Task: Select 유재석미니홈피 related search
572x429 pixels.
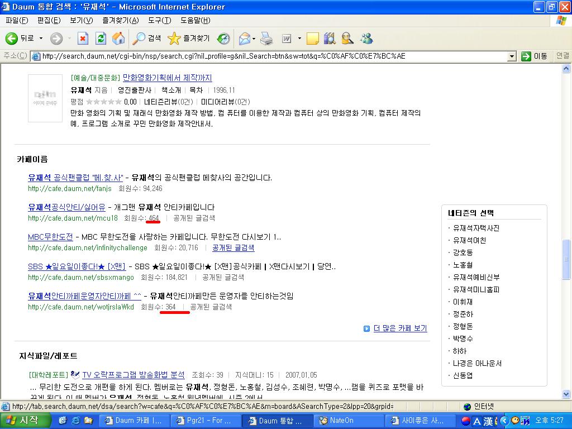Action: pyautogui.click(x=476, y=290)
